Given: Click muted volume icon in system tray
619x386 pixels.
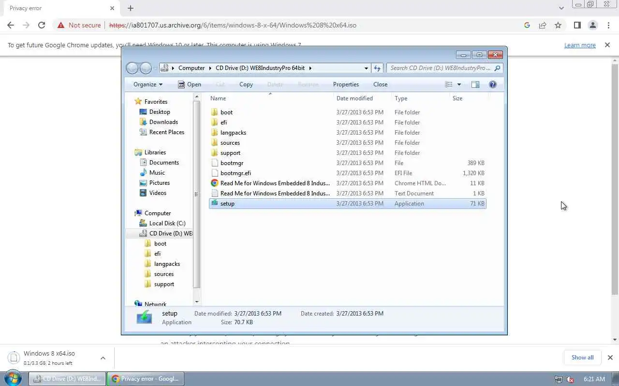Looking at the screenshot, I should point(571,379).
